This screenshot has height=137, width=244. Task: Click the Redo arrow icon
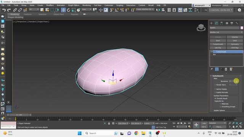point(9,10)
